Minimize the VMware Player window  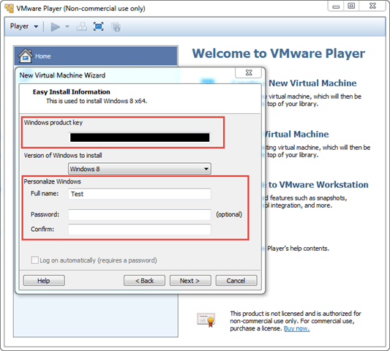pyautogui.click(x=336, y=6)
